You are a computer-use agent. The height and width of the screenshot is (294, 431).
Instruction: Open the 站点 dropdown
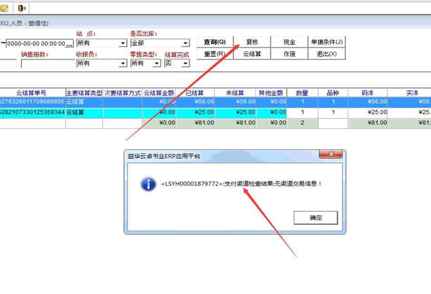tap(123, 44)
